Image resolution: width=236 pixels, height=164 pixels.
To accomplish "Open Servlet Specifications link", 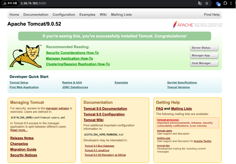I will pos(182,83).
